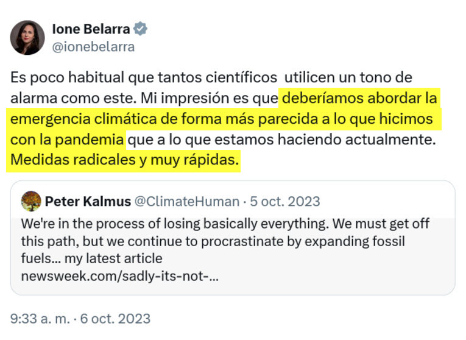Open the newsweek.com article link
This screenshot has width=466, height=340.
coord(119,275)
